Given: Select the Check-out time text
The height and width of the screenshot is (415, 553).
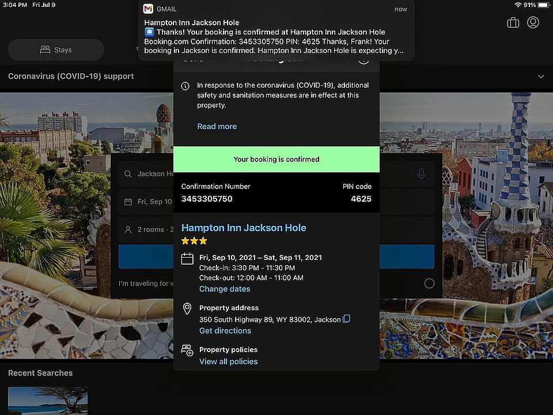Looking at the screenshot, I should 251,278.
